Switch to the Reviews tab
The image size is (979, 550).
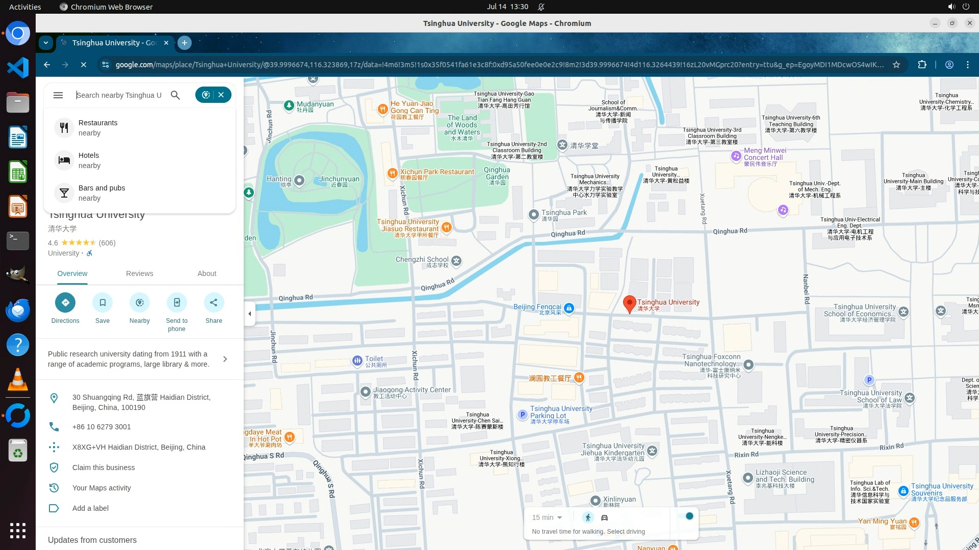click(x=139, y=273)
